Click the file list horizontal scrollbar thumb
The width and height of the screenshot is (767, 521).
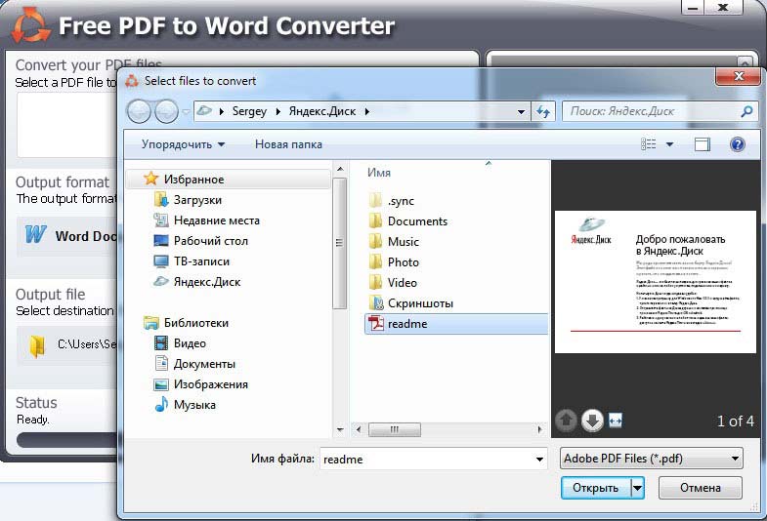click(395, 429)
